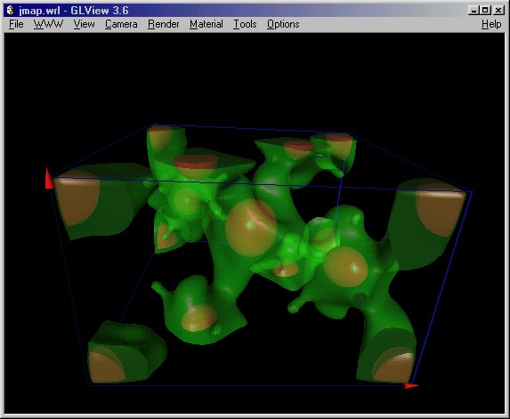Maximize the GLView window

point(484,11)
